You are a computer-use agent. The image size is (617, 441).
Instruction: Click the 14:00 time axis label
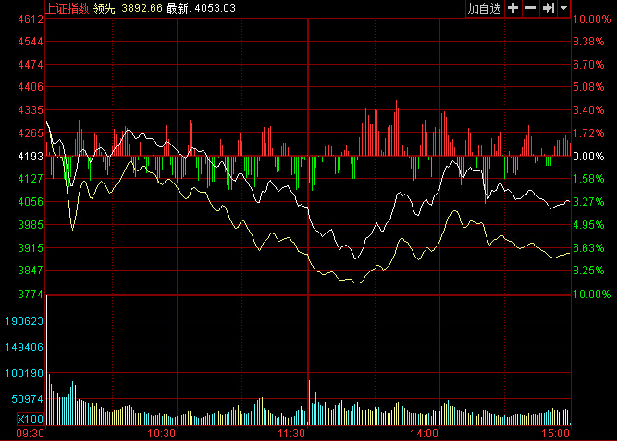pos(424,433)
